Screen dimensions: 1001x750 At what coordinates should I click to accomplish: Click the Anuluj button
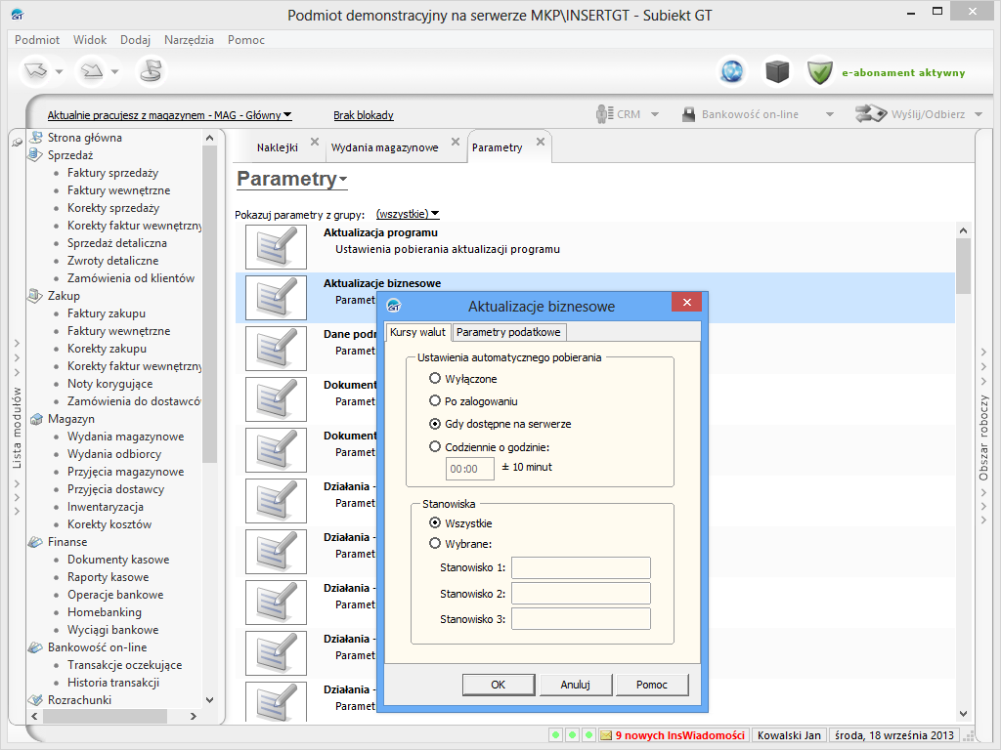tap(575, 685)
